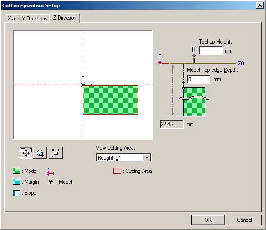Click the 22.43 mm read-only field
The height and width of the screenshot is (230, 266).
172,124
